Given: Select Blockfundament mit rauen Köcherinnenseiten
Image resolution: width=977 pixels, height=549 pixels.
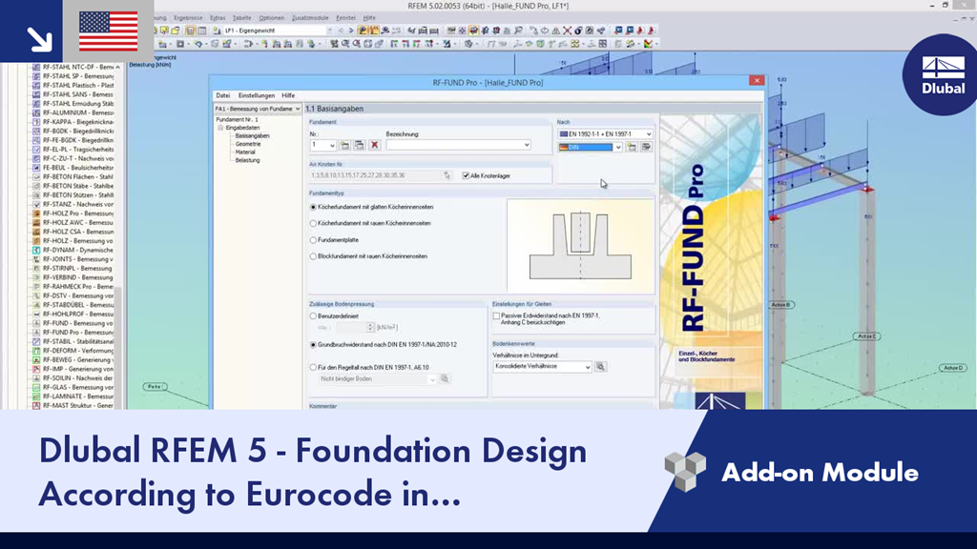Looking at the screenshot, I should pyautogui.click(x=313, y=255).
